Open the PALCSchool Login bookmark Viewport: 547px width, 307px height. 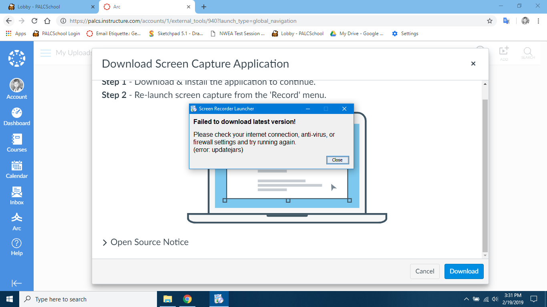tap(56, 34)
